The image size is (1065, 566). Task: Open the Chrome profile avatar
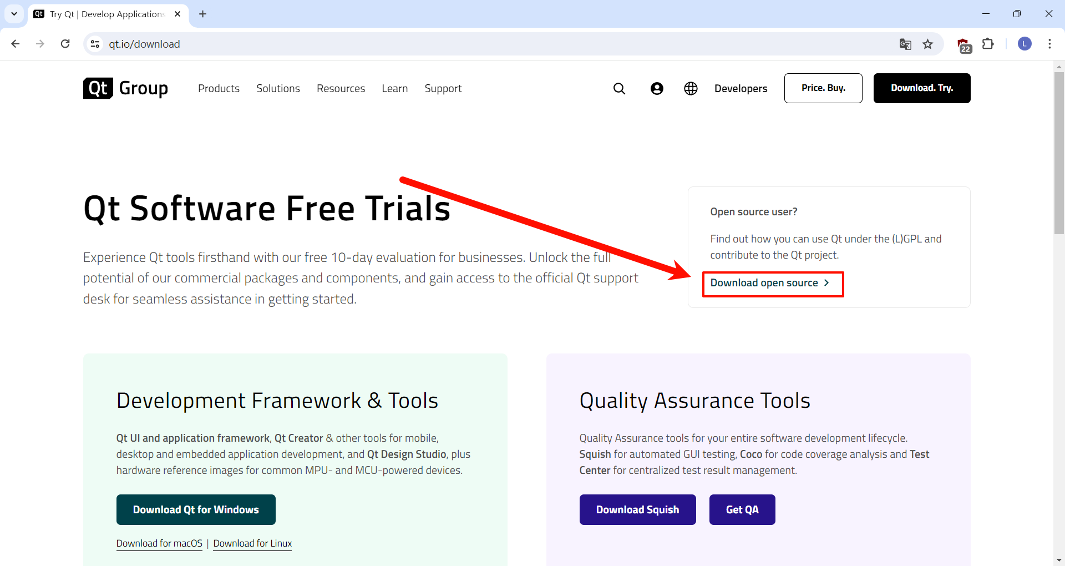1025,44
